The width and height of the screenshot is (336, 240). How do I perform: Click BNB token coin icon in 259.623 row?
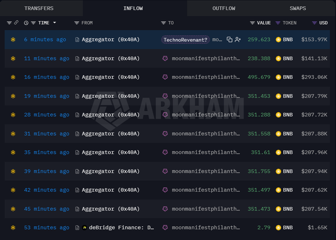point(278,40)
